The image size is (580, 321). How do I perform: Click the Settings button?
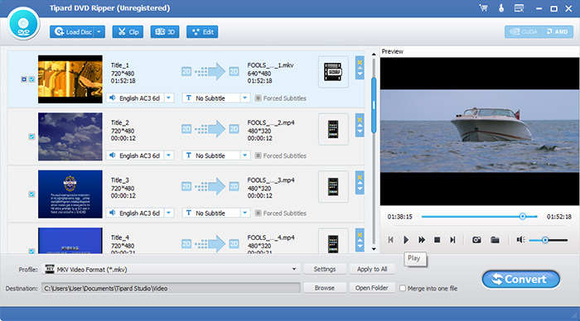tap(325, 269)
